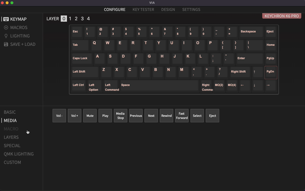The height and width of the screenshot is (191, 305).
Task: Select layer 4 in the layer selector
Action: pos(88,19)
